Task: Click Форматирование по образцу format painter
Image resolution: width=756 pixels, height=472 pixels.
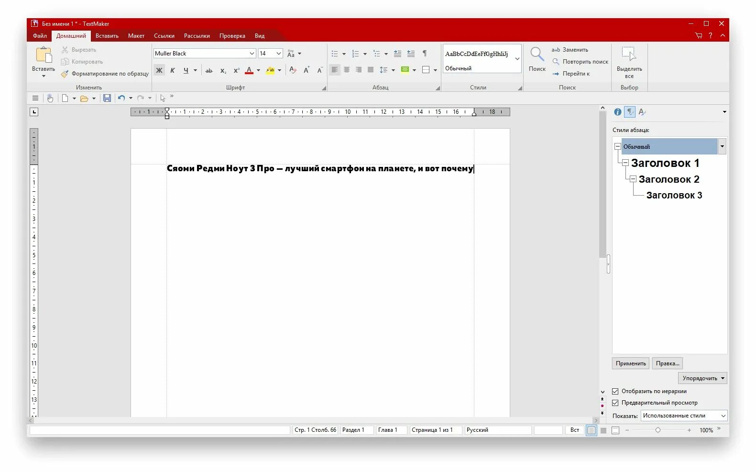Action: (105, 74)
